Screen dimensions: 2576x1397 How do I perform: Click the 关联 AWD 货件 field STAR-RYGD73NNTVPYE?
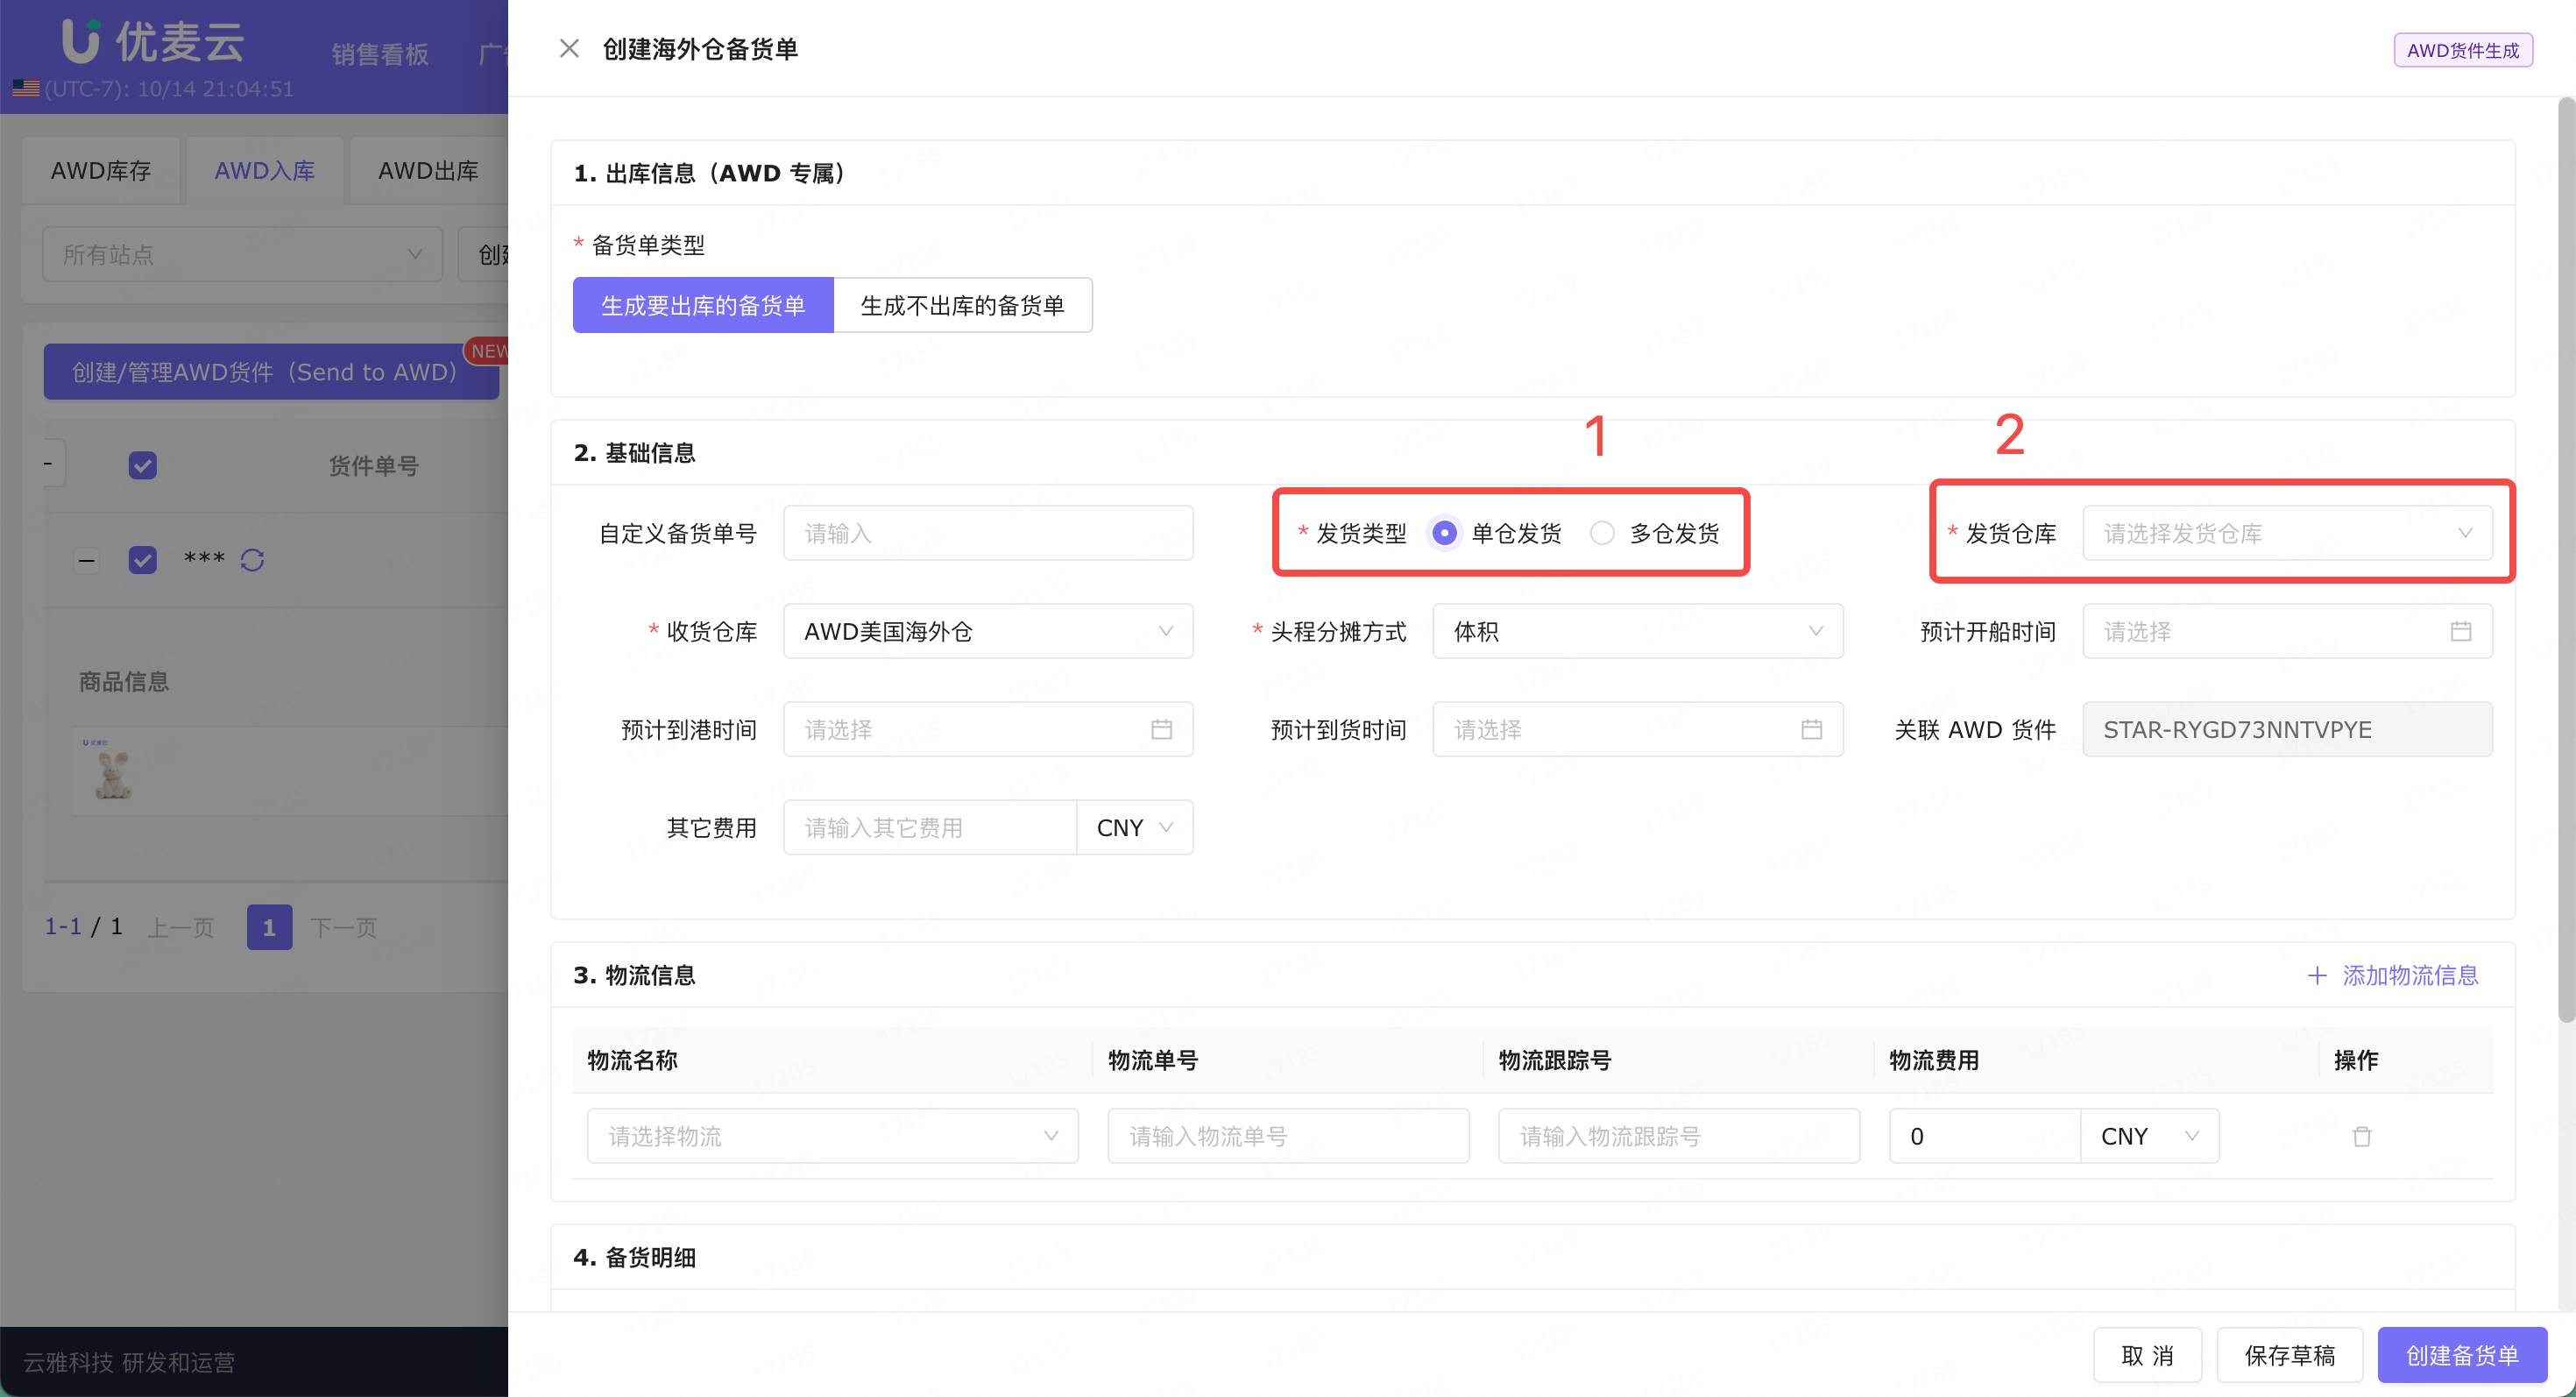(2287, 729)
